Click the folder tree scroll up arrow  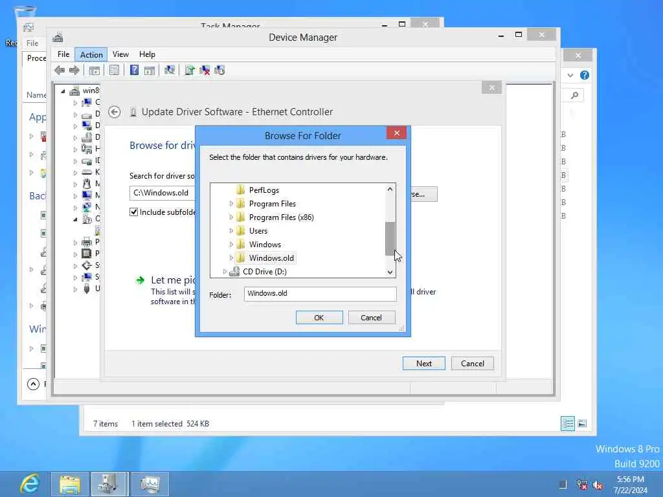[x=390, y=190]
